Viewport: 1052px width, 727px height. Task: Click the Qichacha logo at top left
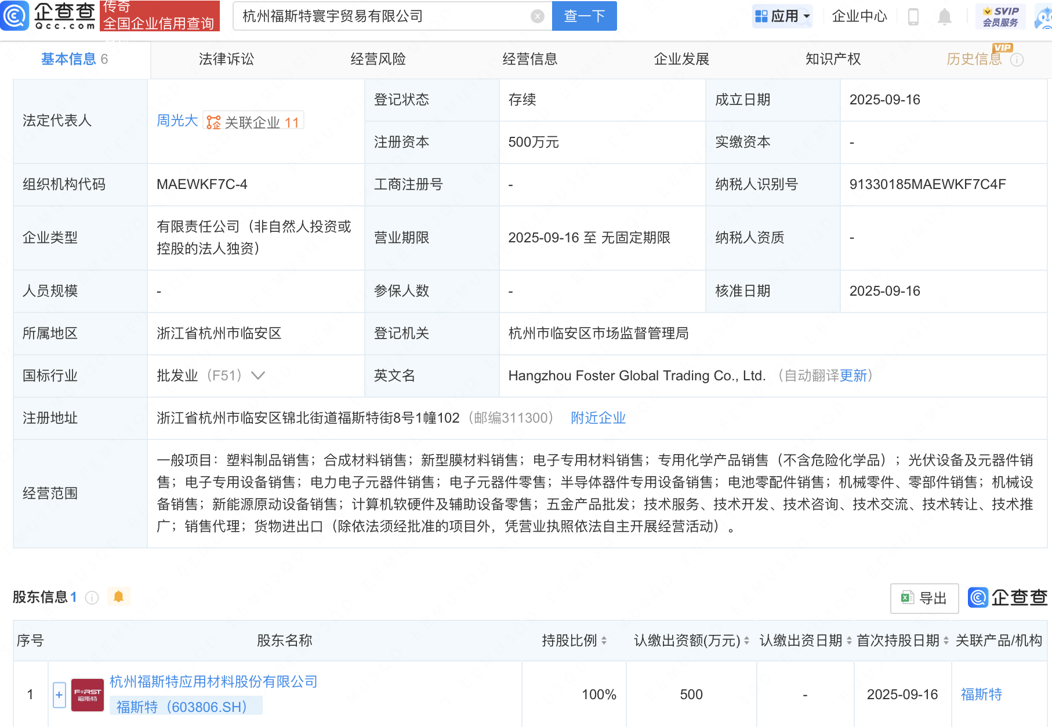tap(48, 16)
